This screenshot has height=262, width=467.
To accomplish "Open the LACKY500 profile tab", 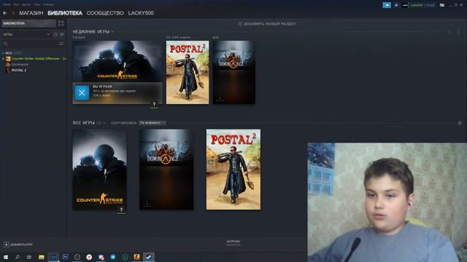I will [141, 13].
